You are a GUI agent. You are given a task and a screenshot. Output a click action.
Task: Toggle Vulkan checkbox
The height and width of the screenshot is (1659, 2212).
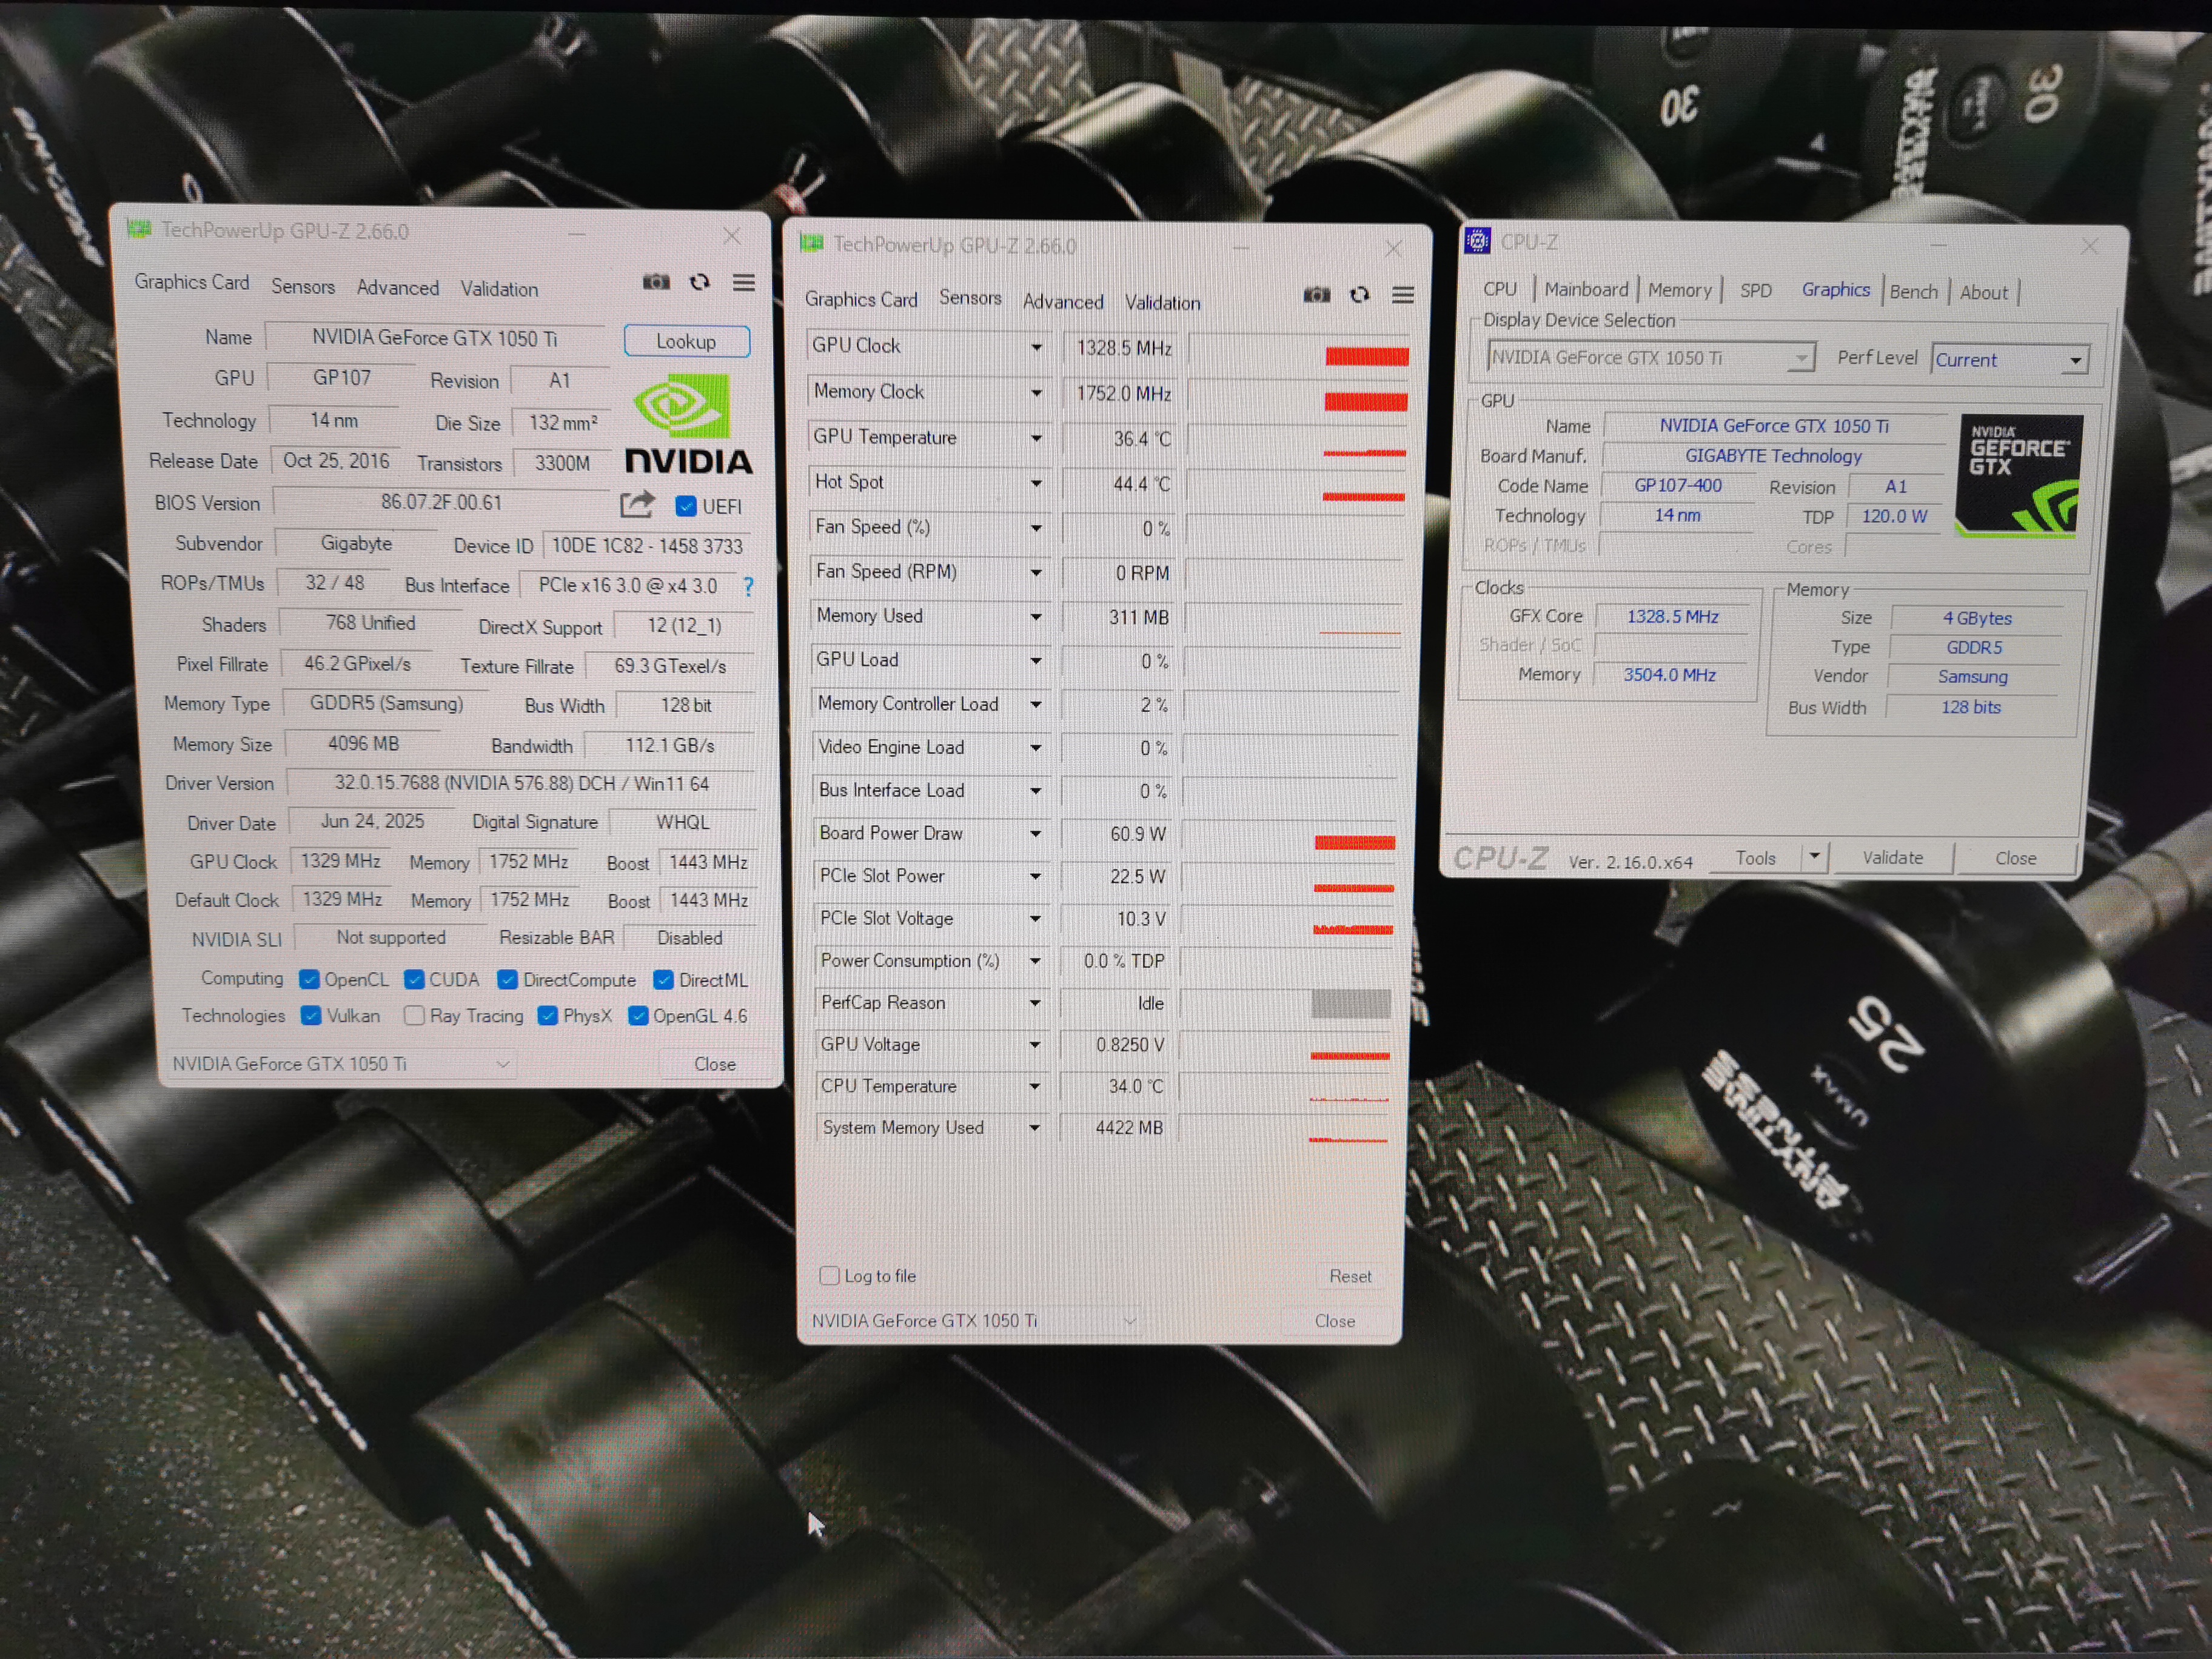311,1015
